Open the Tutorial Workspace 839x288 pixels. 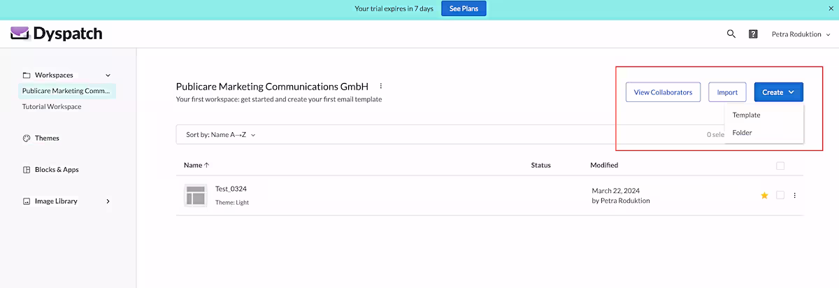coord(52,107)
